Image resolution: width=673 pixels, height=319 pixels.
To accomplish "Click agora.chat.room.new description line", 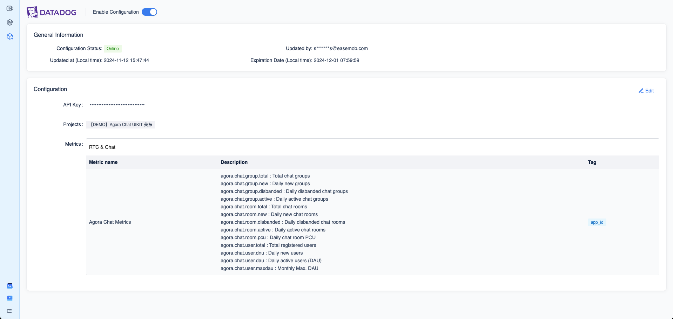I will (269, 214).
